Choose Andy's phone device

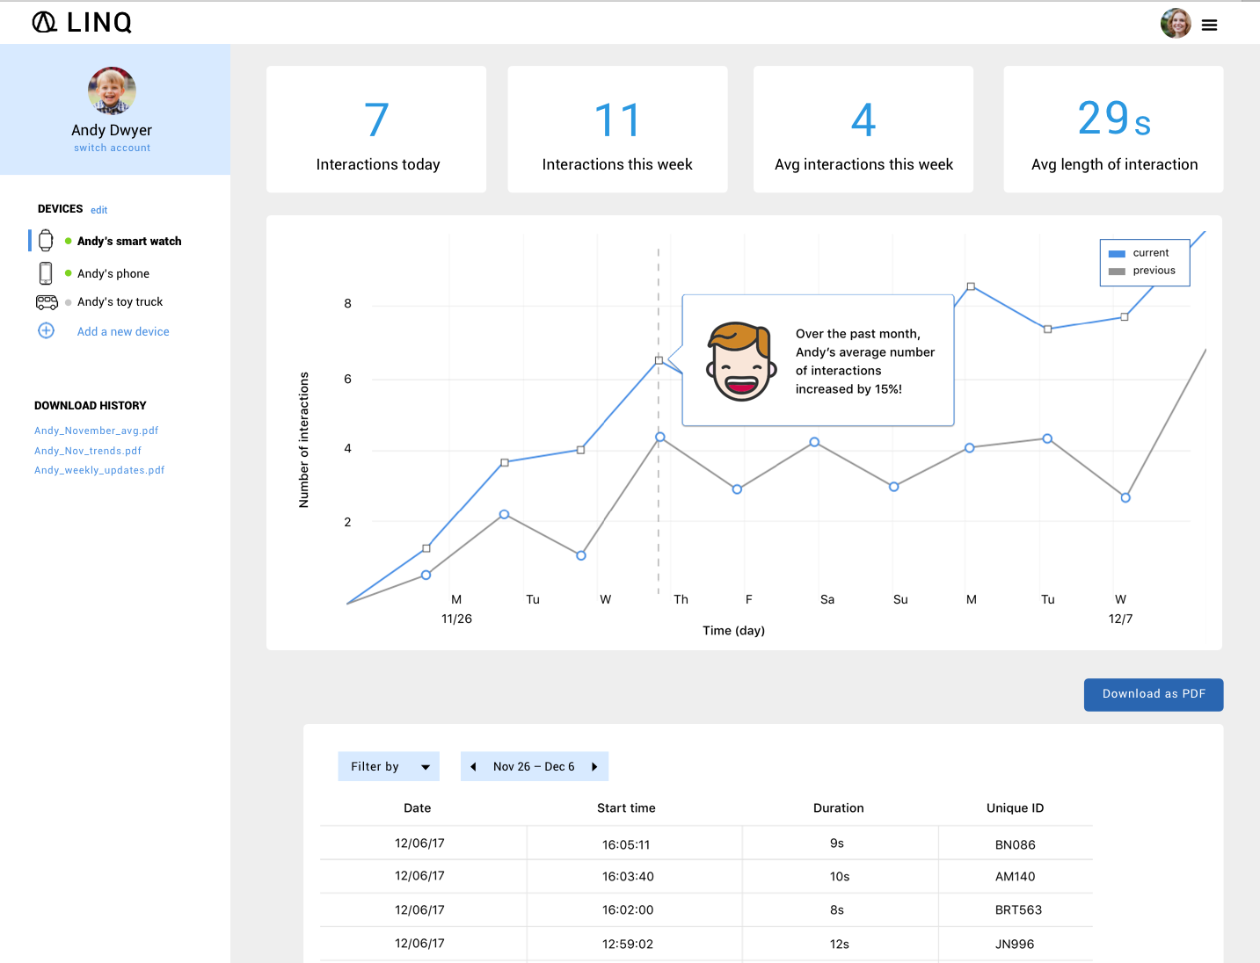(113, 273)
